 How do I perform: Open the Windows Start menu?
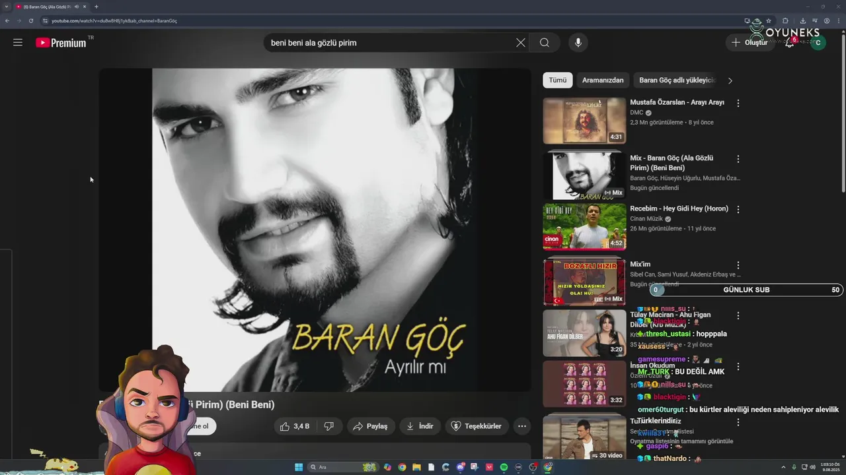click(299, 467)
